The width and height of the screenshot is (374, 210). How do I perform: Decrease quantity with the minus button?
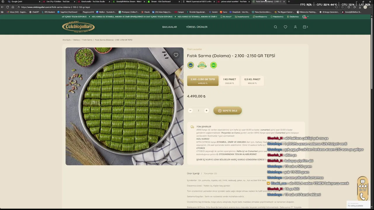pos(191,111)
